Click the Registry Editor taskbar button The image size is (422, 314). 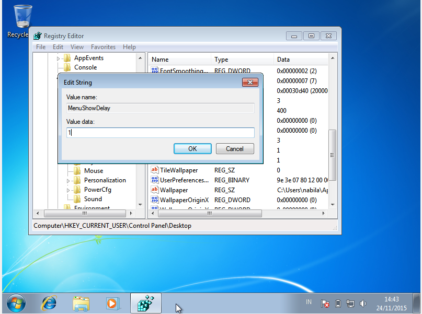[146, 303]
